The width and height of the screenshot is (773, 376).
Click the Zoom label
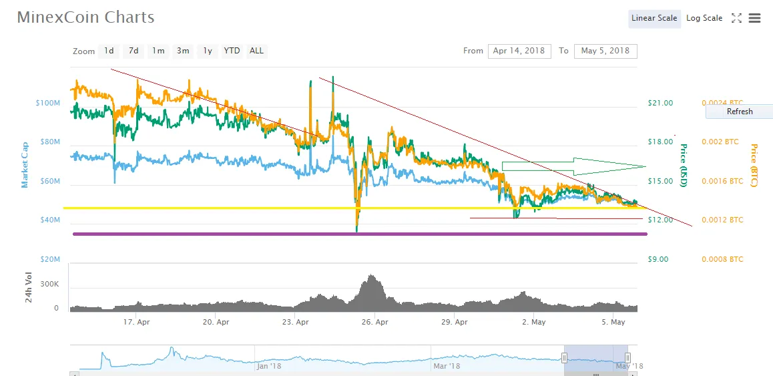pyautogui.click(x=83, y=51)
